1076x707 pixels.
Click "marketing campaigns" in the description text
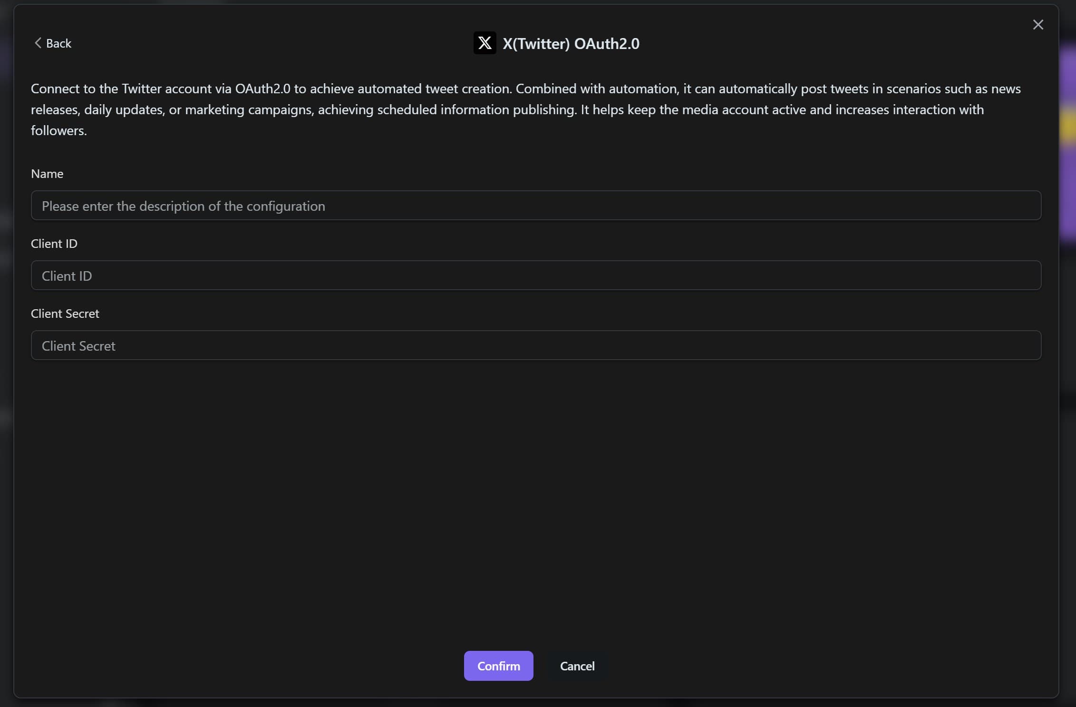coord(249,110)
